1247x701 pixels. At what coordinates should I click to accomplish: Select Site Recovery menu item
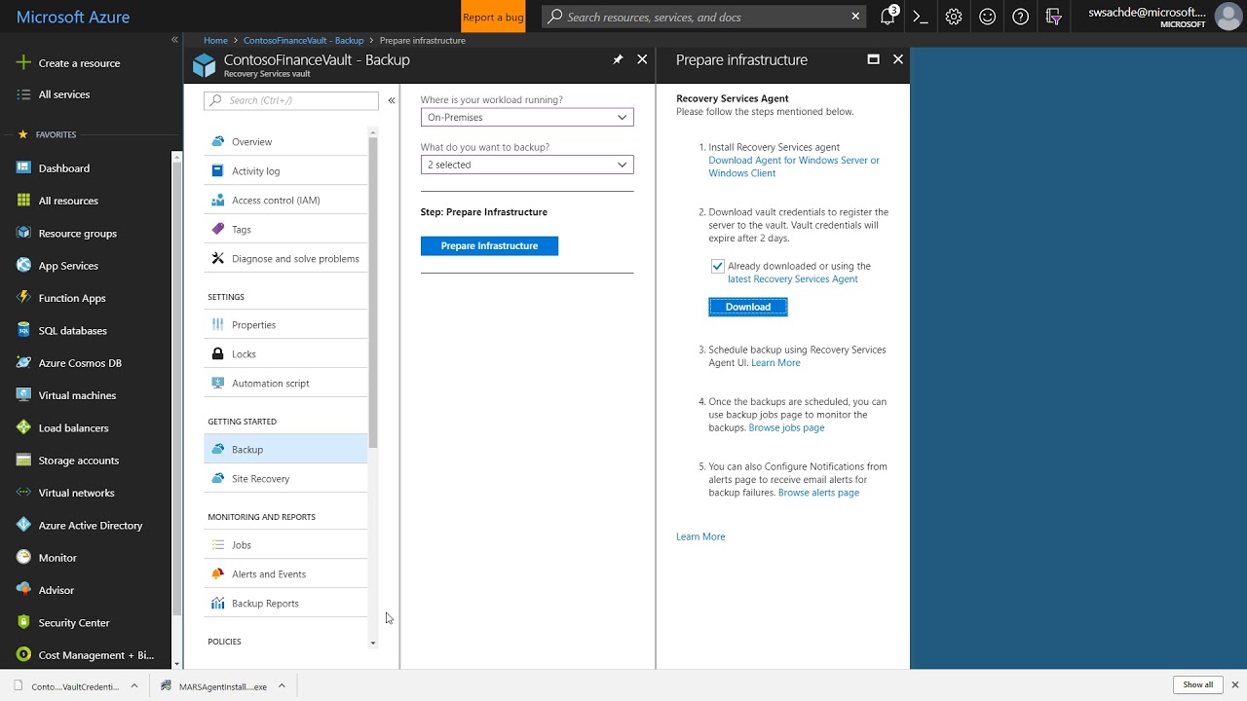point(285,479)
